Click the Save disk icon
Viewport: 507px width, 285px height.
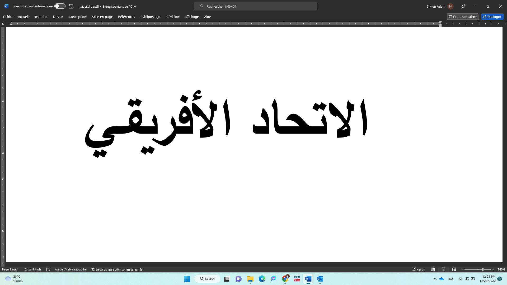pyautogui.click(x=71, y=6)
